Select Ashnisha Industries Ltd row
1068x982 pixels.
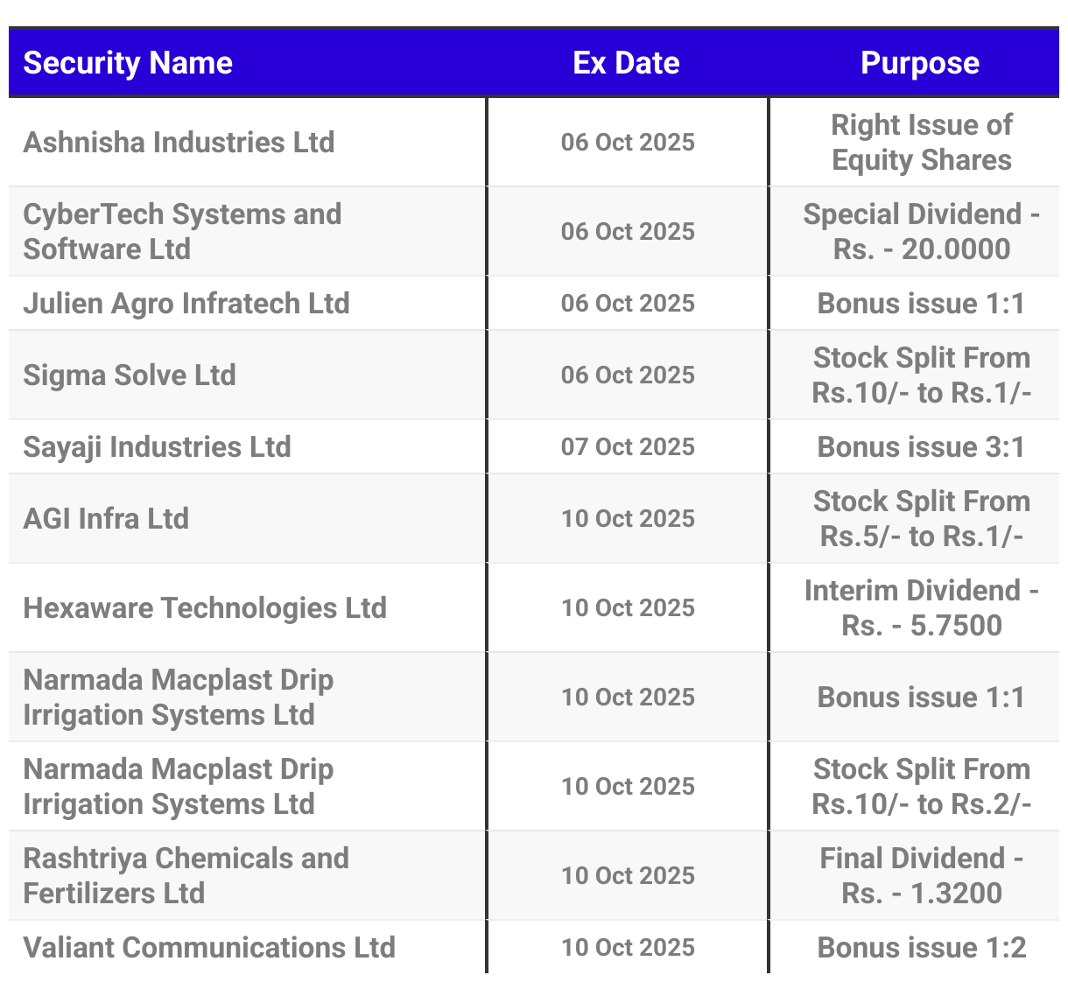coord(534,142)
